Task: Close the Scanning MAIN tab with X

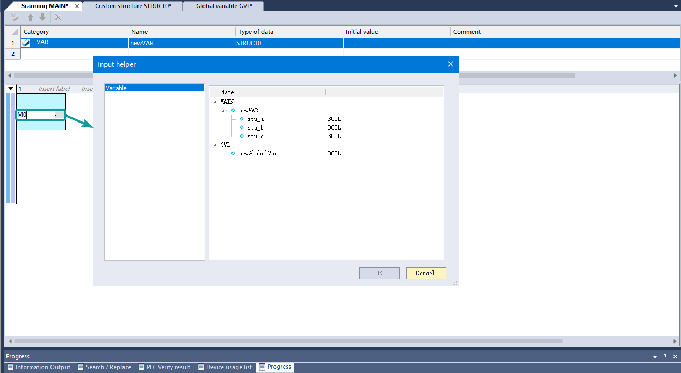Action: click(x=77, y=6)
